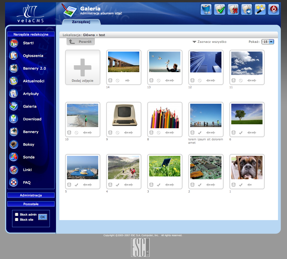Viewport: 287px width, 259px height.
Task: Switch to the Zarządzaj tab
Action: (x=81, y=22)
